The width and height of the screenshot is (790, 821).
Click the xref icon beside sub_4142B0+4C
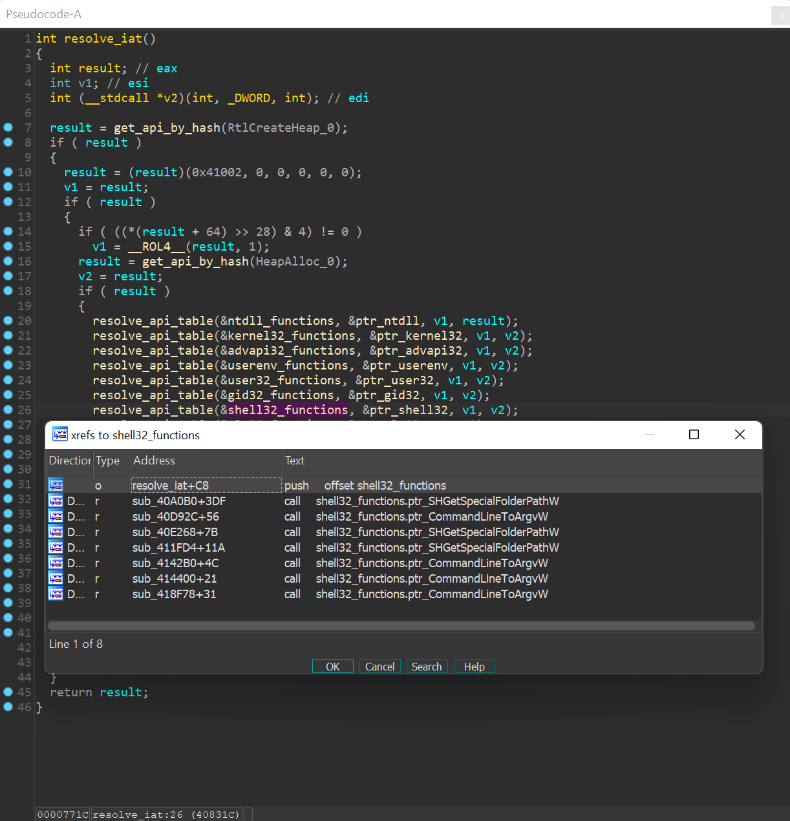click(x=56, y=563)
